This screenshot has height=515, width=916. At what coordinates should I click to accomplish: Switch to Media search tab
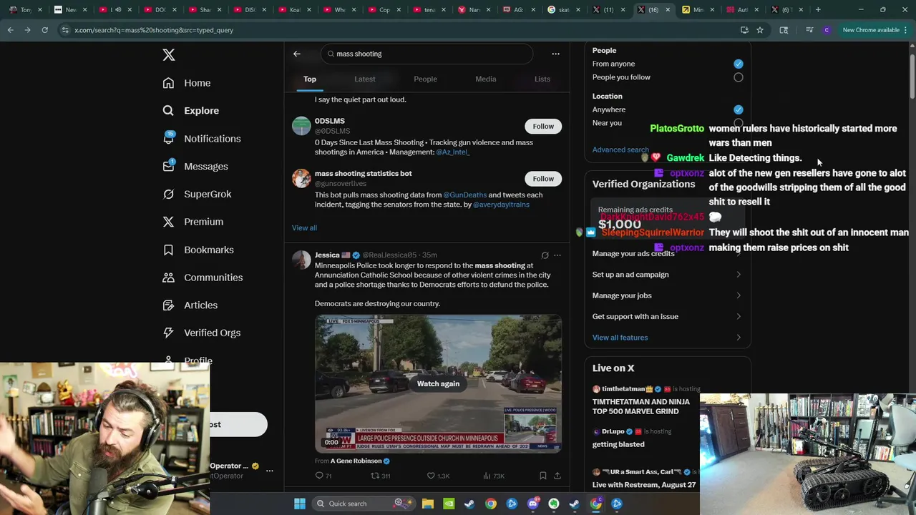[x=486, y=79]
